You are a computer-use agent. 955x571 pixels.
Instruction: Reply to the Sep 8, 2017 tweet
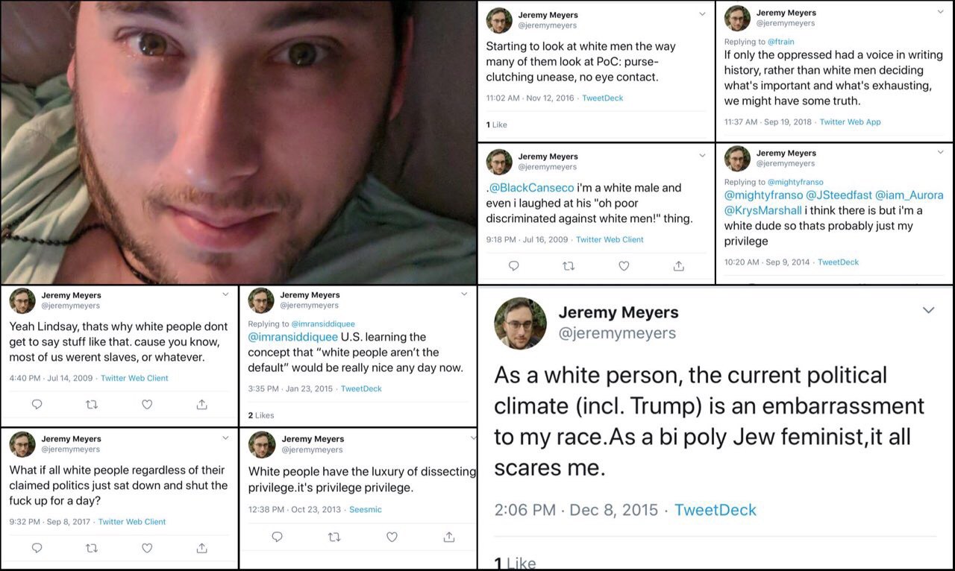coord(37,548)
